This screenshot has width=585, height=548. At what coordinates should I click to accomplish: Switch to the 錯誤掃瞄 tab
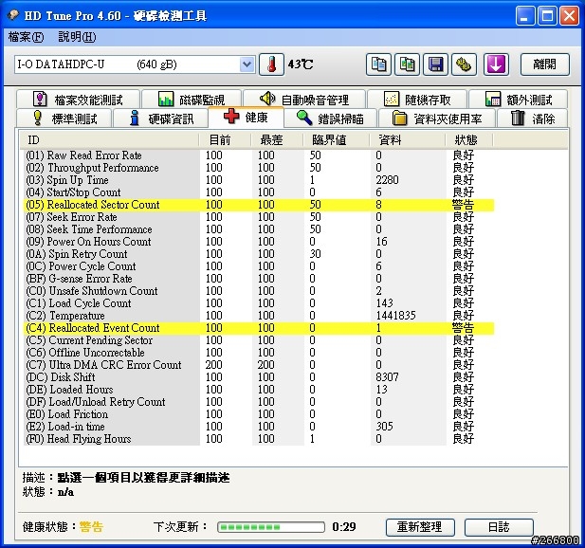(330, 119)
